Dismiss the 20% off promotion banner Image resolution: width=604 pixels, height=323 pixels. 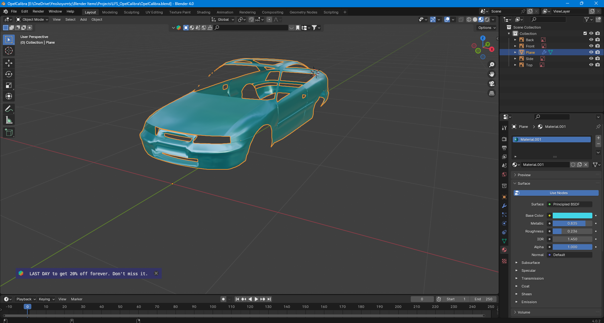point(156,273)
